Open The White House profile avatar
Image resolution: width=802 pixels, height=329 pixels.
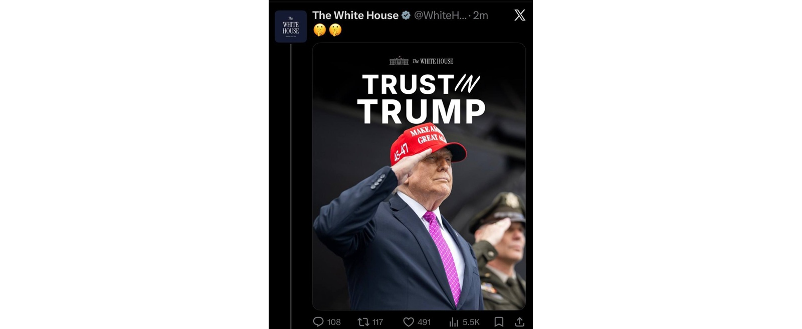tap(291, 27)
